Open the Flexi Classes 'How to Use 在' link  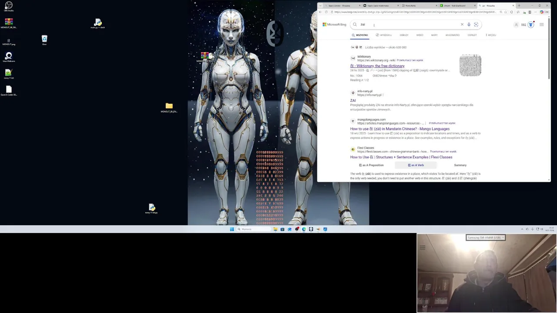click(401, 157)
